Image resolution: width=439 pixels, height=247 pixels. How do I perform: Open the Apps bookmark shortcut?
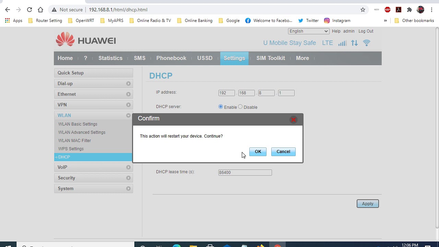(x=14, y=21)
